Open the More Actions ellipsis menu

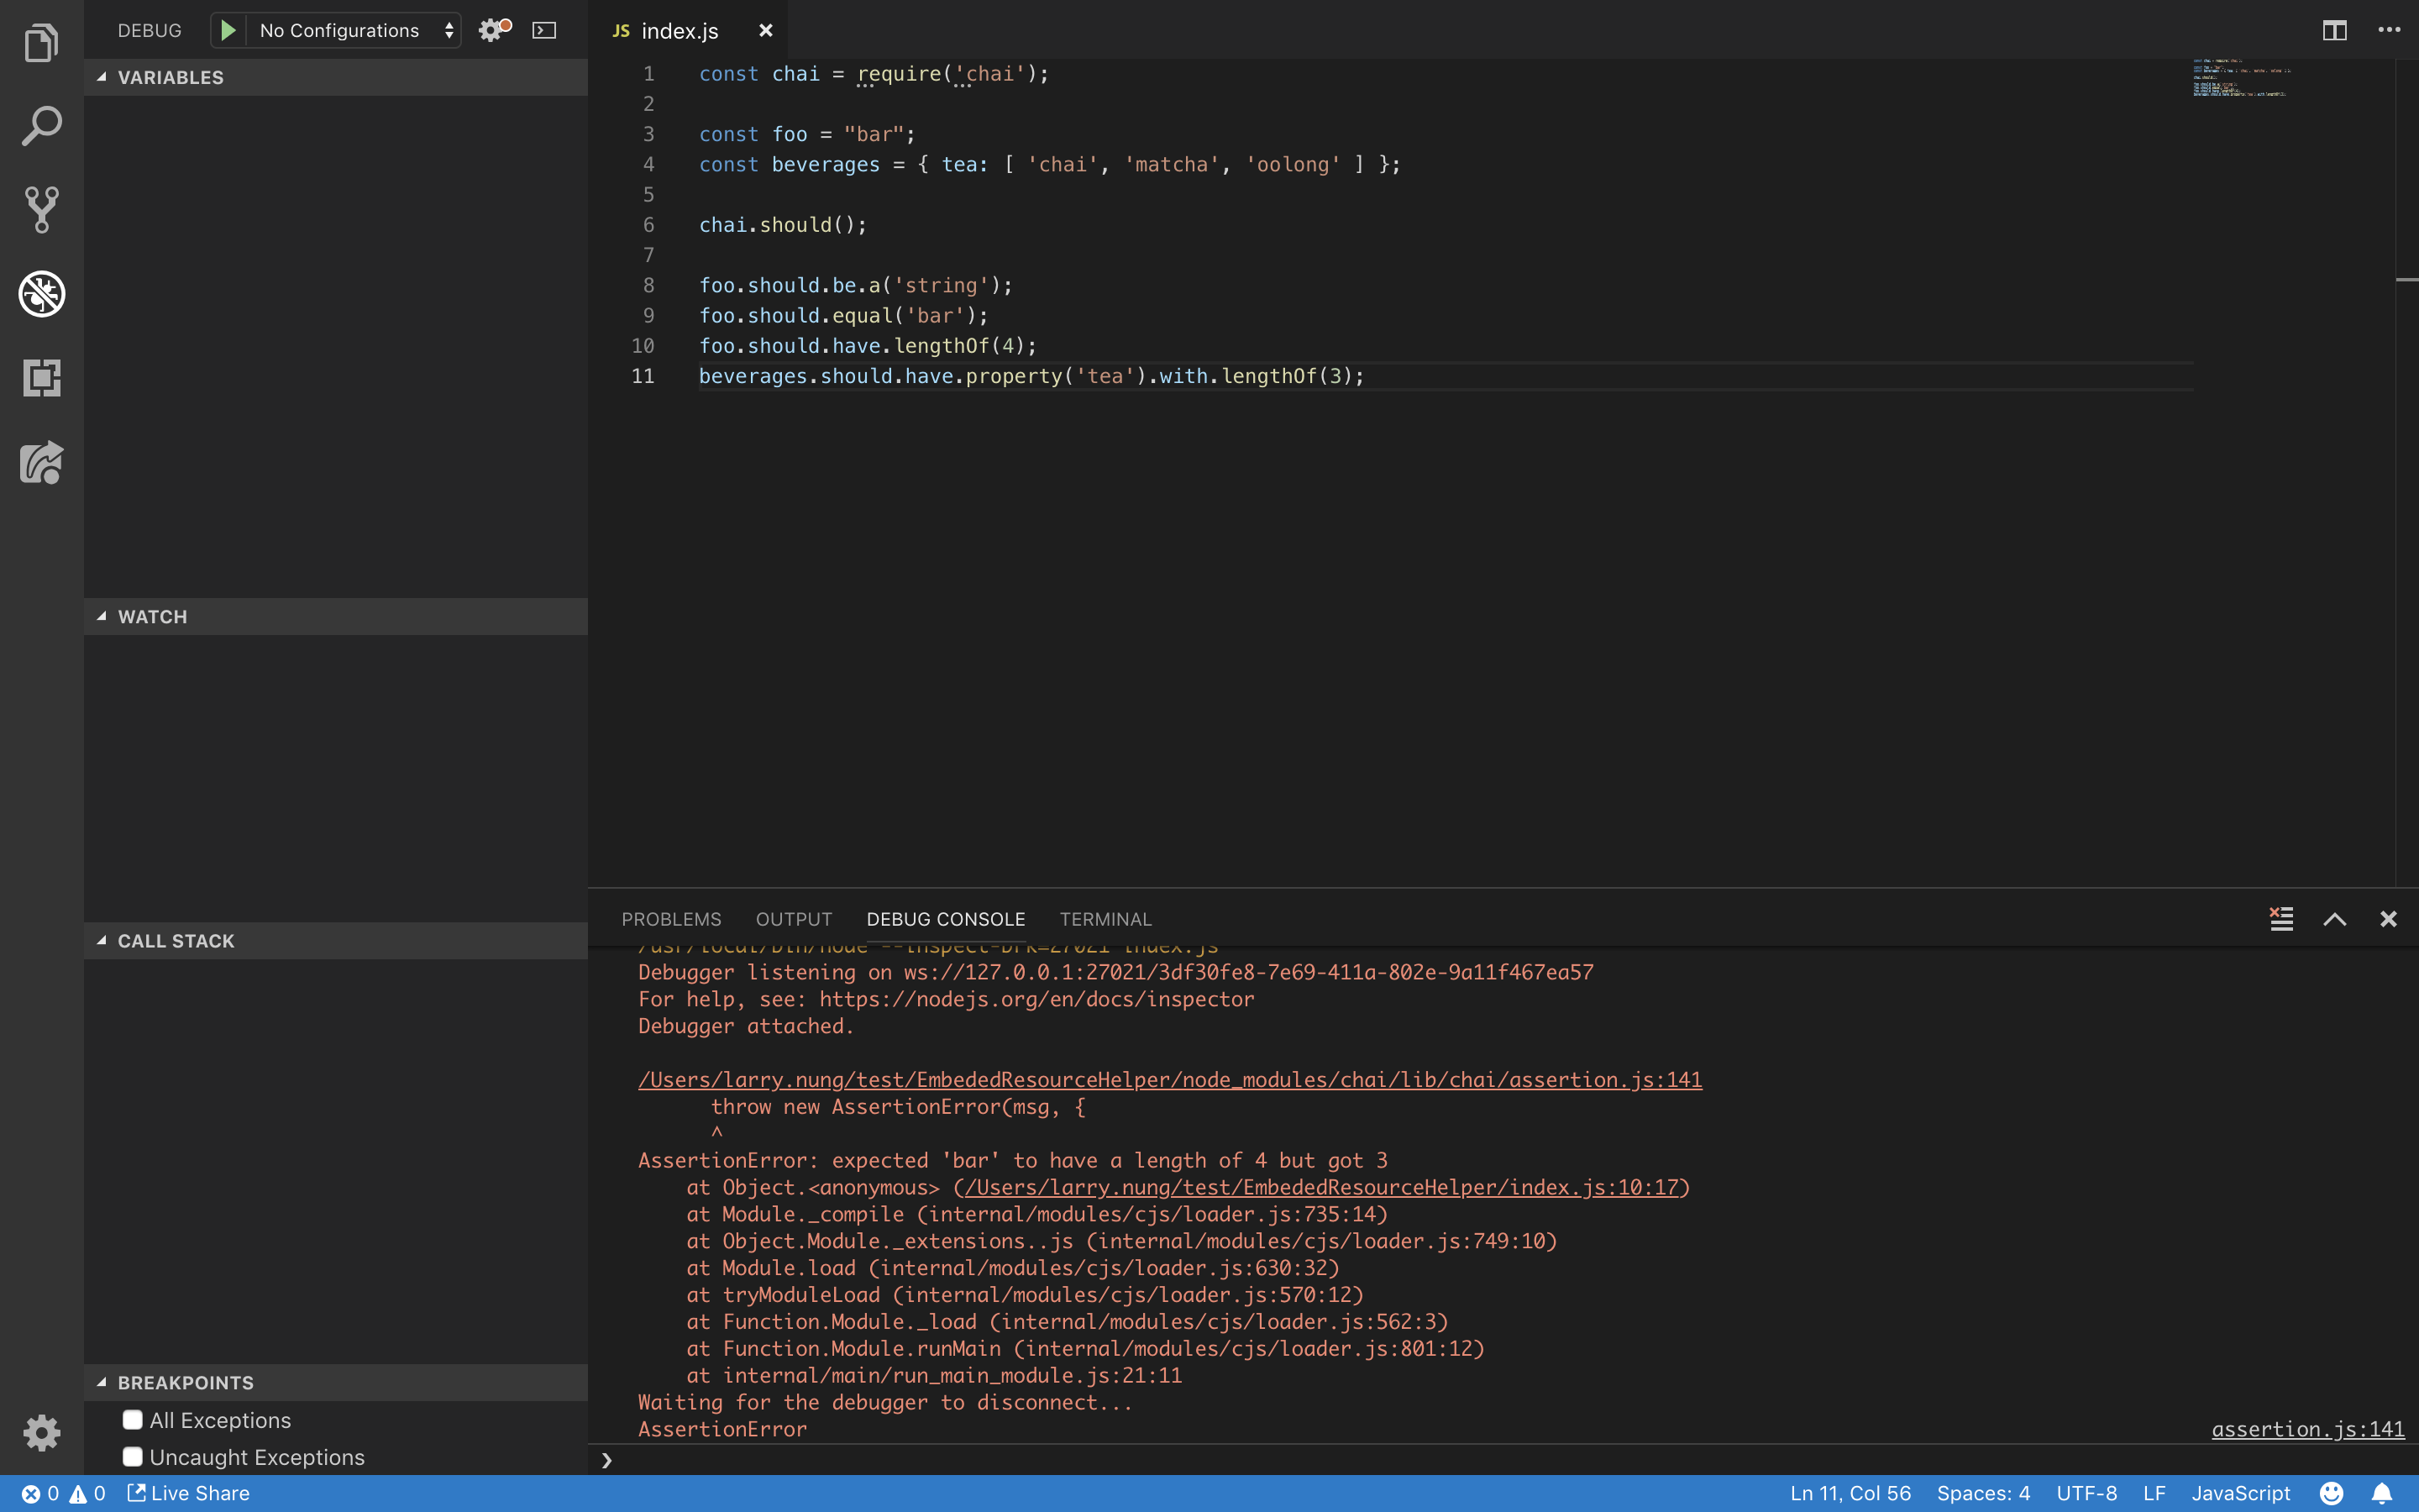[2389, 30]
